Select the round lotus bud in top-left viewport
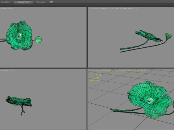The image size is (174, 130). pos(38,40)
